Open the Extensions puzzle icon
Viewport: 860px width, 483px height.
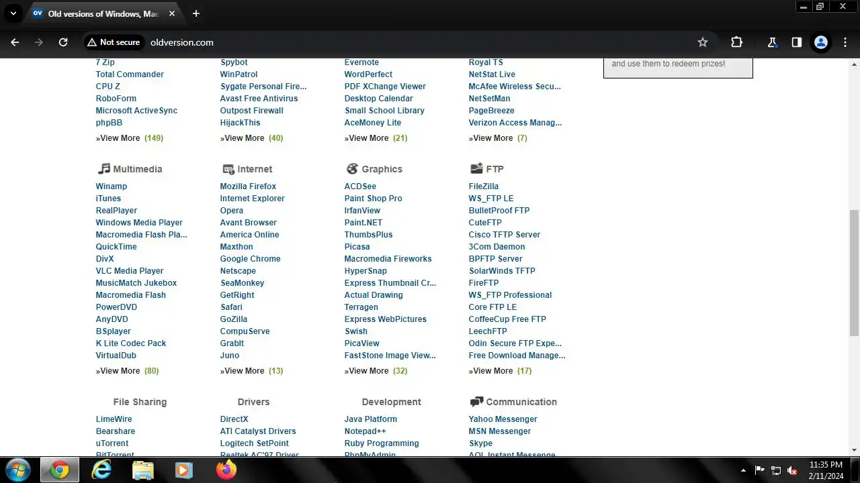click(736, 42)
